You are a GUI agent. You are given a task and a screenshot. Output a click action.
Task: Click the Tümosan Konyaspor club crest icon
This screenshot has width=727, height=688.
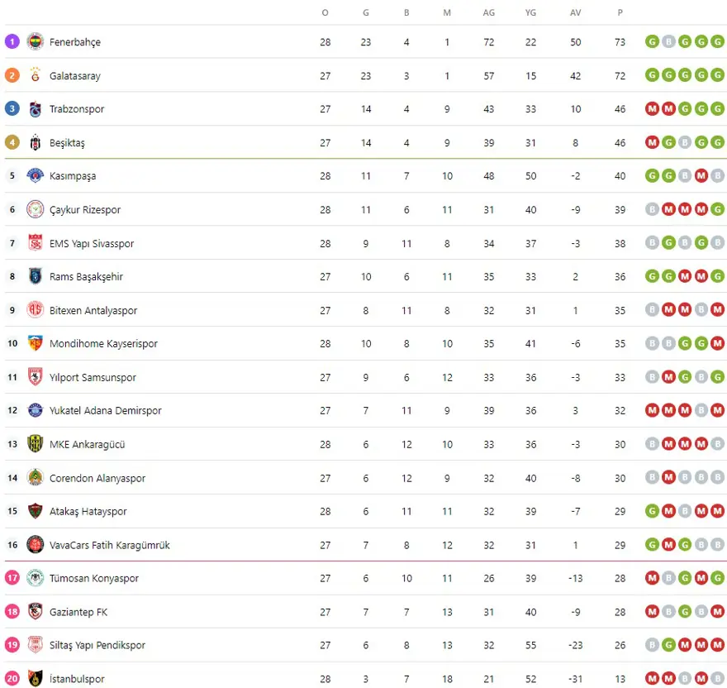coord(36,578)
